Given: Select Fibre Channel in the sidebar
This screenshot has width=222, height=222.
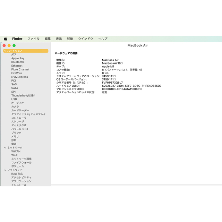Looking at the screenshot, I should (x=20, y=69).
